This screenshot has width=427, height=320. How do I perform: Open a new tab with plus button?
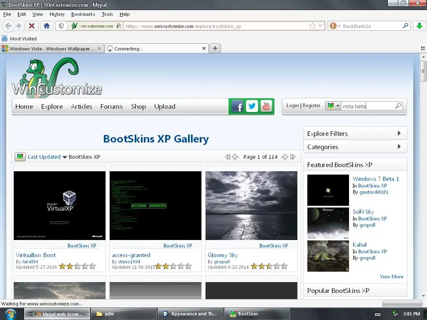(215, 48)
